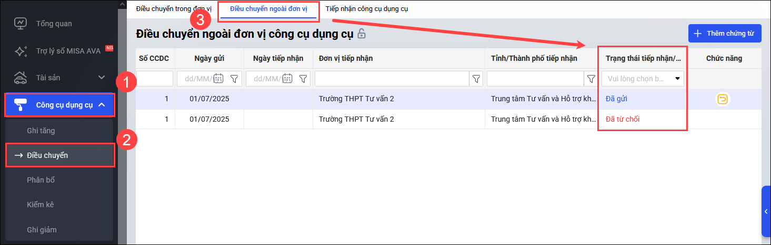Collapse the Công cụ dụng cụ menu

coord(102,105)
